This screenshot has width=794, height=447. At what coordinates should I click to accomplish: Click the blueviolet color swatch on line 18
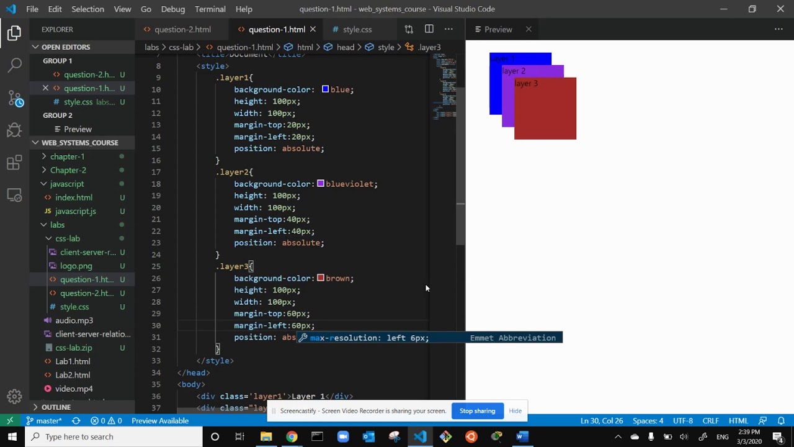[x=321, y=184]
